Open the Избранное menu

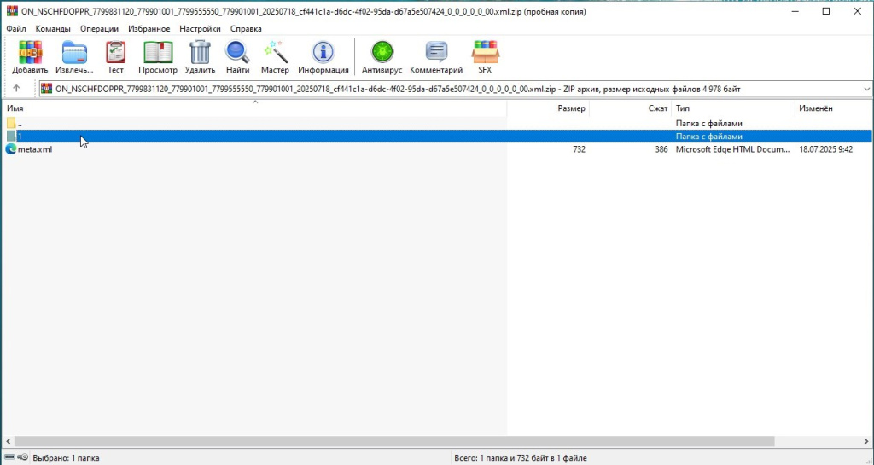point(149,28)
